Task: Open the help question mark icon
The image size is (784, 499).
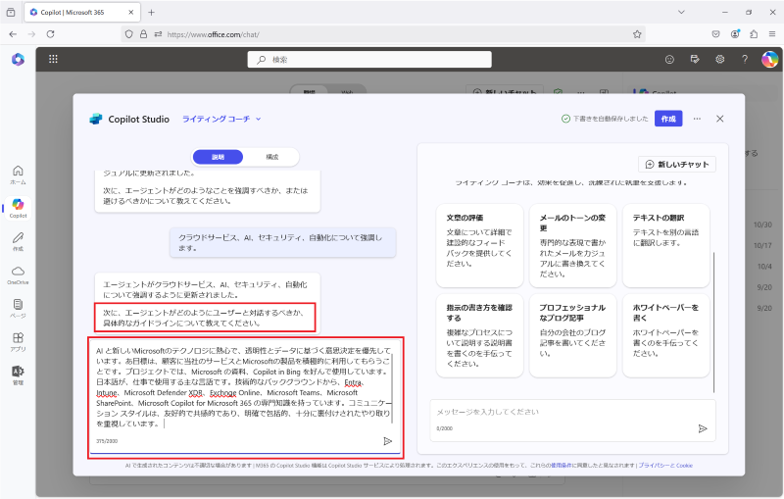Action: click(x=745, y=60)
